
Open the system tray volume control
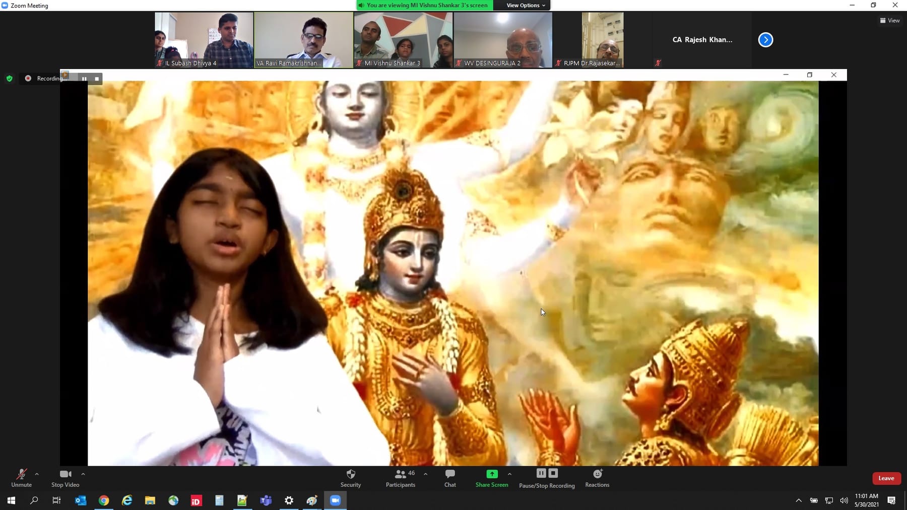(x=844, y=500)
